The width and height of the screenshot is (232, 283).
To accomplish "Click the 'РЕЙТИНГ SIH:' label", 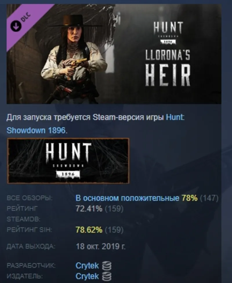I will coord(29,230).
